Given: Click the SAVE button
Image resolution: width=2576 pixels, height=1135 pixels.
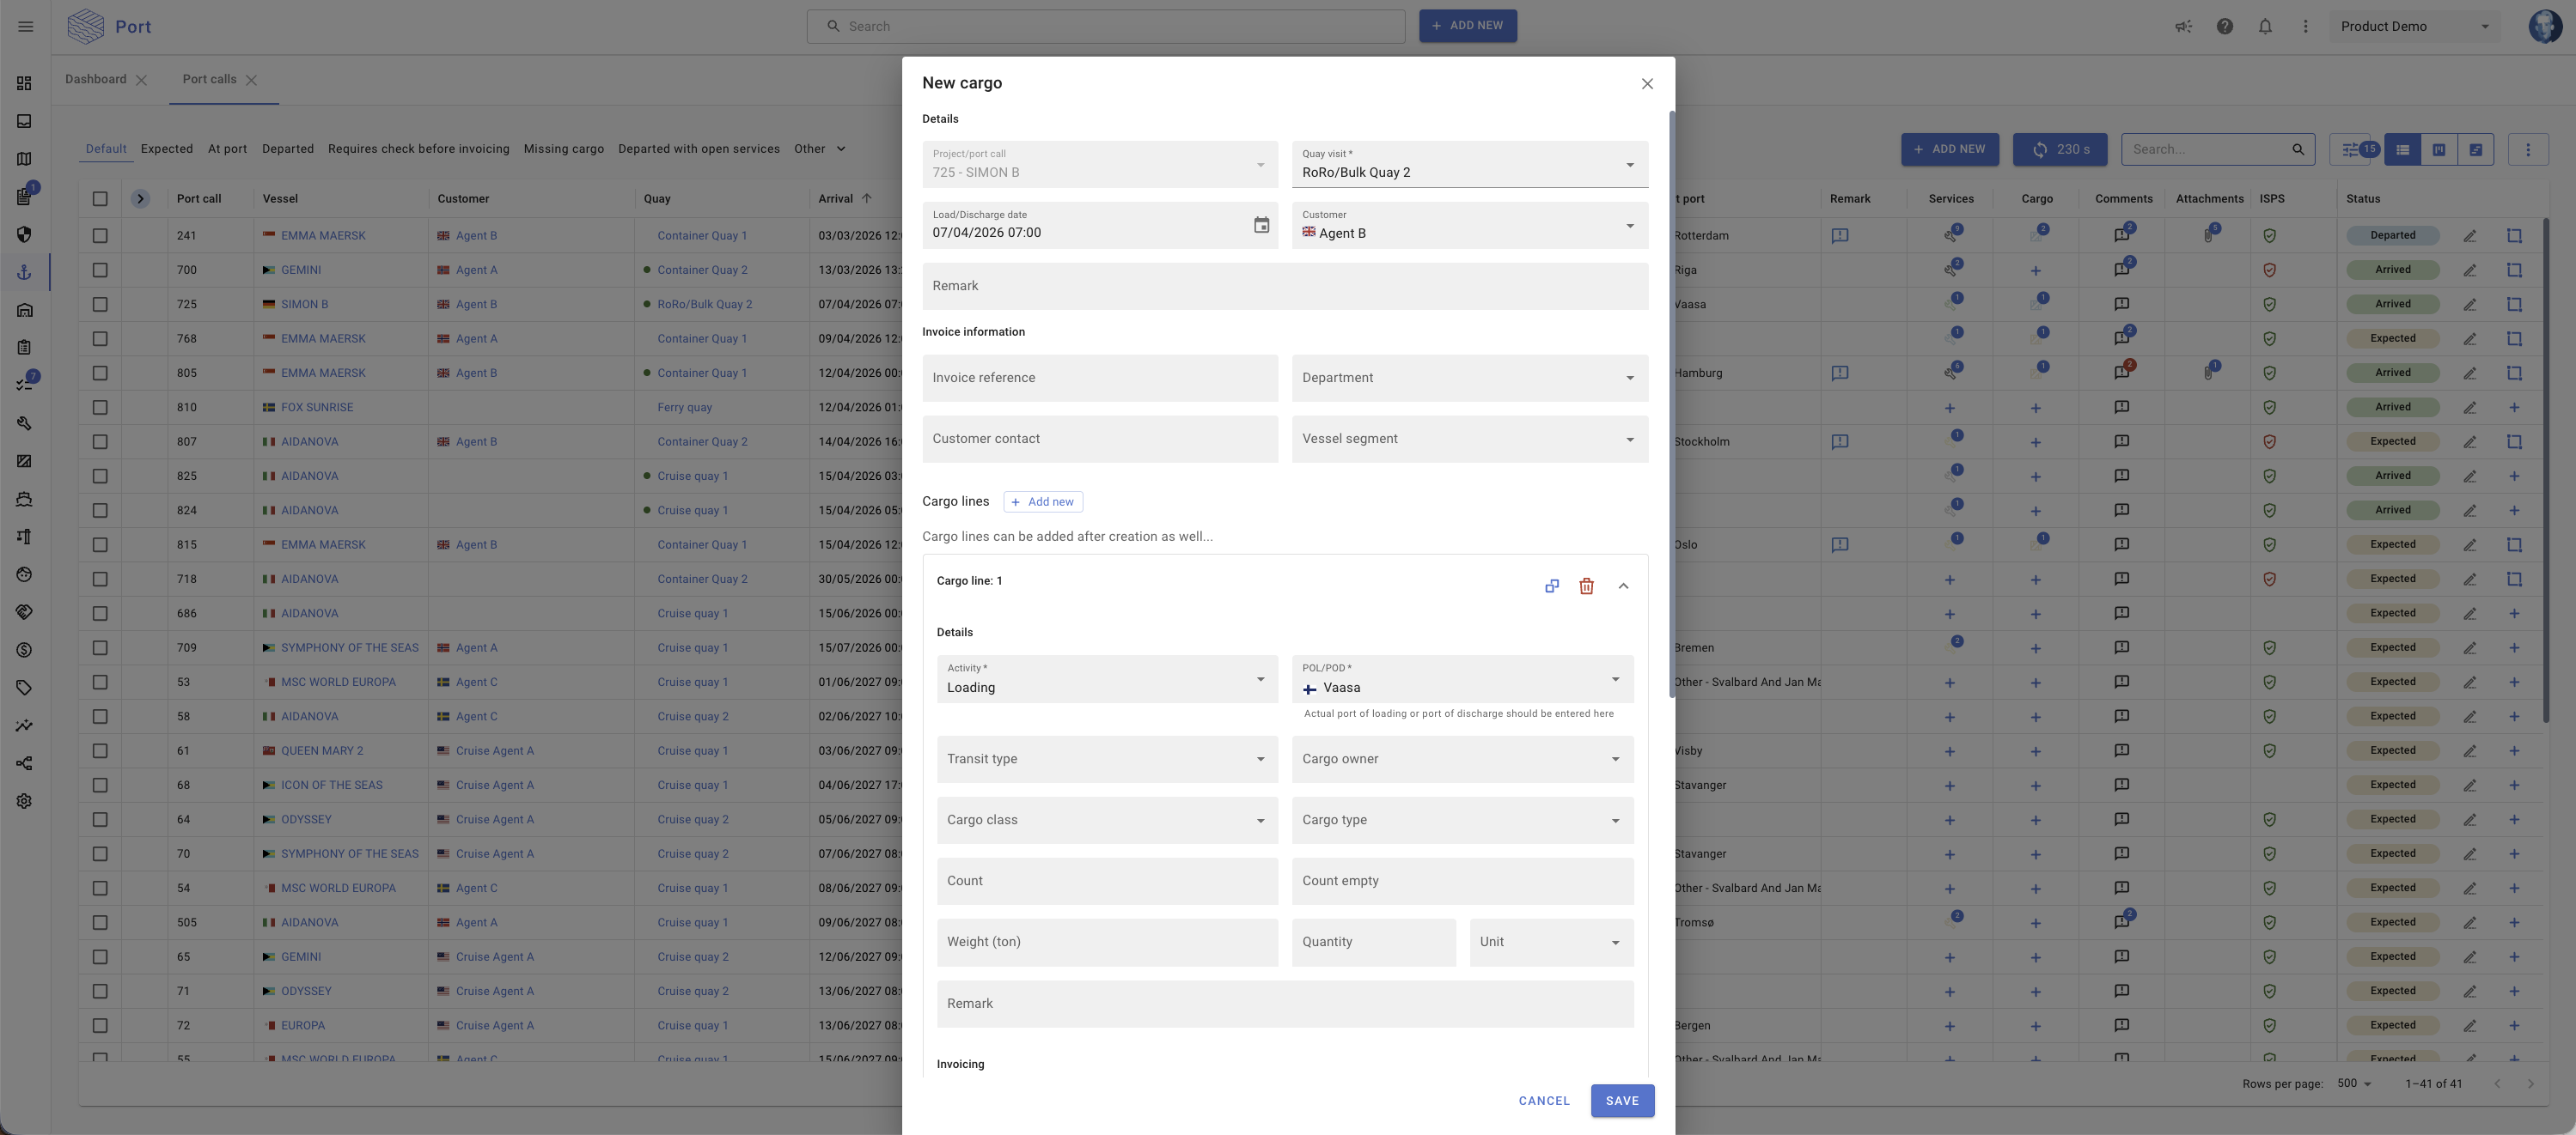Looking at the screenshot, I should [1621, 1100].
